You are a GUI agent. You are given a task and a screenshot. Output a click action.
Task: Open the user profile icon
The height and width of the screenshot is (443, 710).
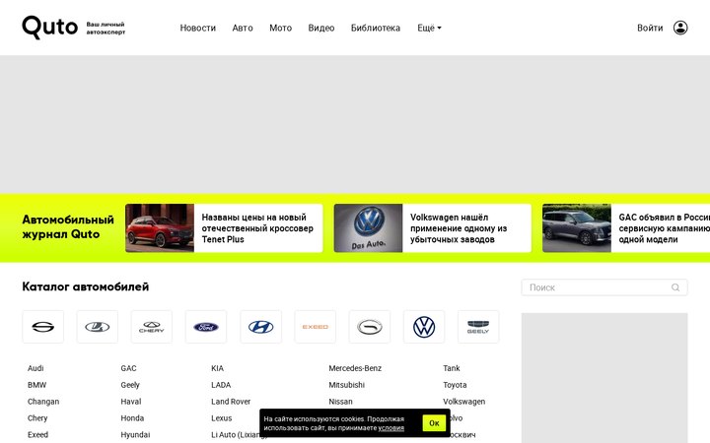680,28
